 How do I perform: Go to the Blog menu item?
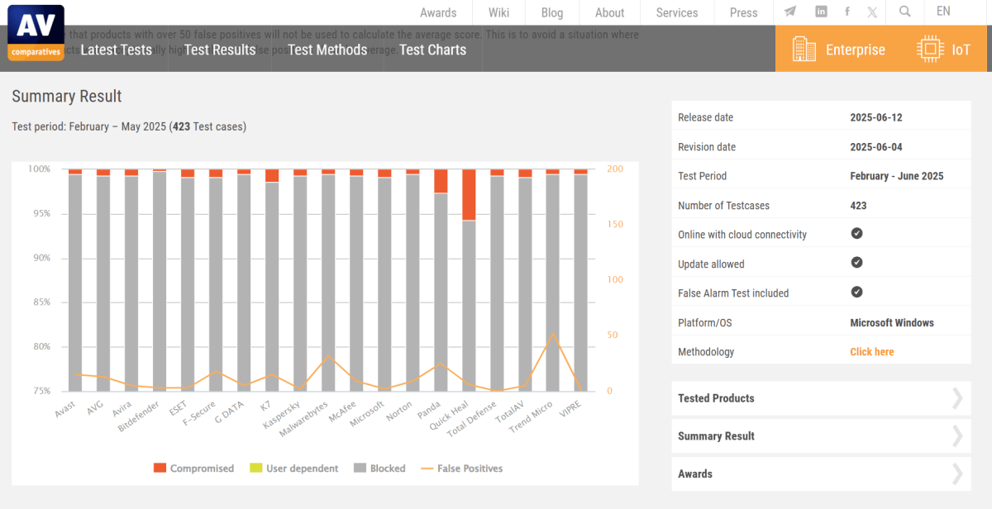point(552,12)
